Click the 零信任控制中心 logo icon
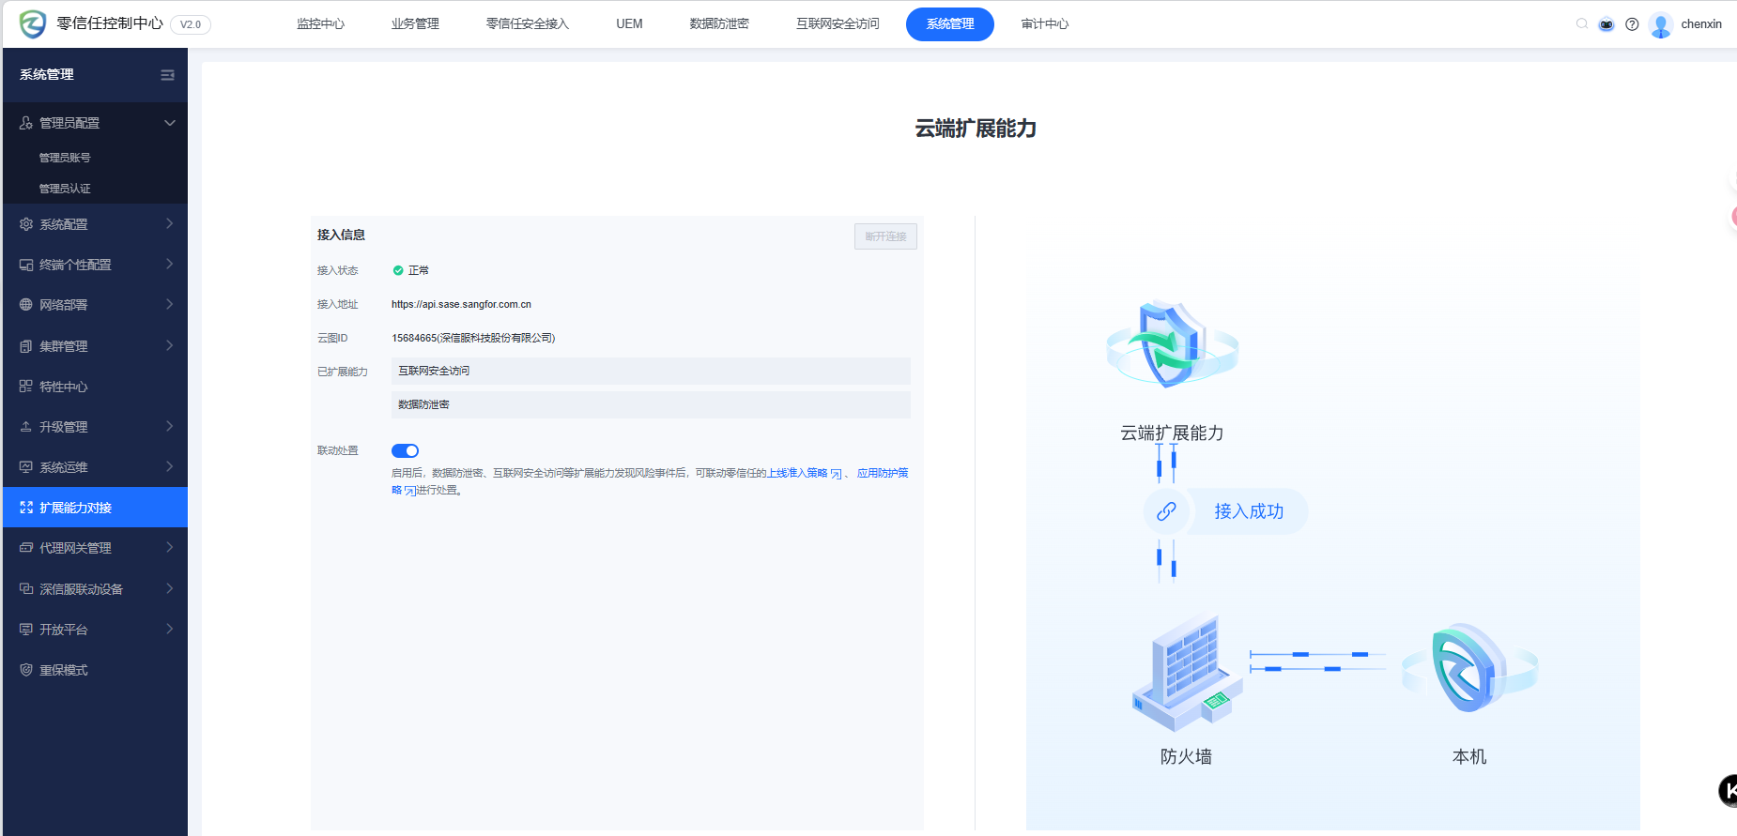Screen dimensions: 1737x836 click(x=33, y=24)
